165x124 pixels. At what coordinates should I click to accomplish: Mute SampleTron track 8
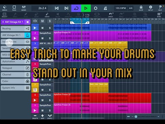42,100
